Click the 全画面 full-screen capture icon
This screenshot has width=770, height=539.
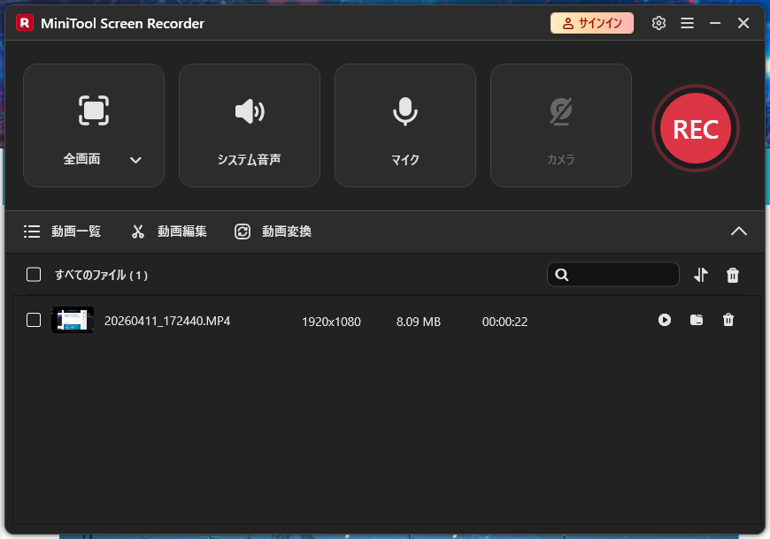point(93,111)
